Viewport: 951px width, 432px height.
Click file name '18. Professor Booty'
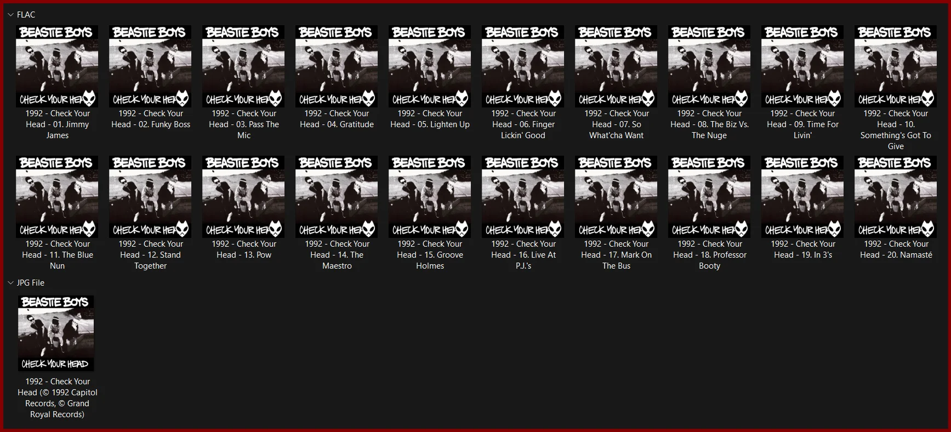pos(709,255)
